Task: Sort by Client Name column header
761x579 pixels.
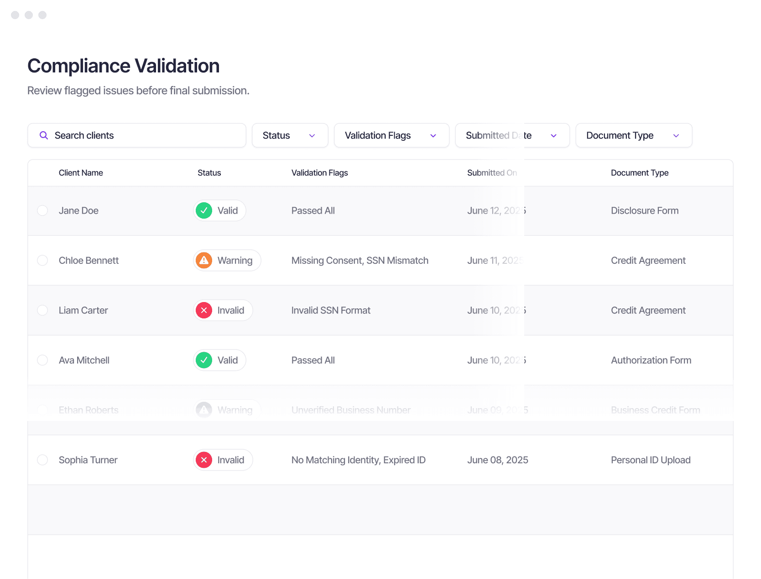Action: (81, 173)
